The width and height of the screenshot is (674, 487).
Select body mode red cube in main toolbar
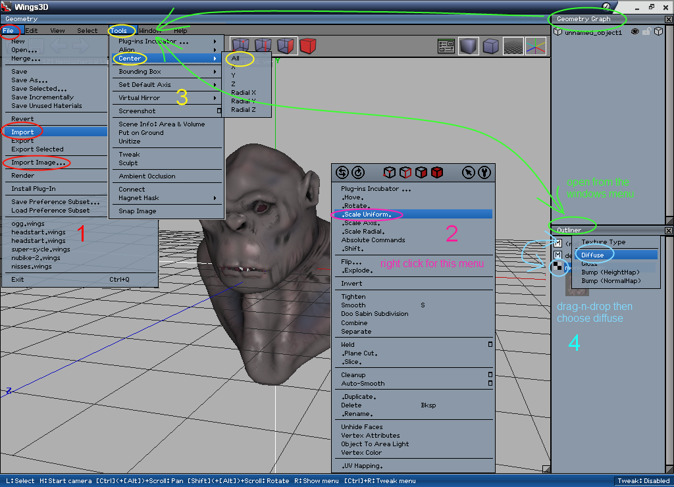308,45
